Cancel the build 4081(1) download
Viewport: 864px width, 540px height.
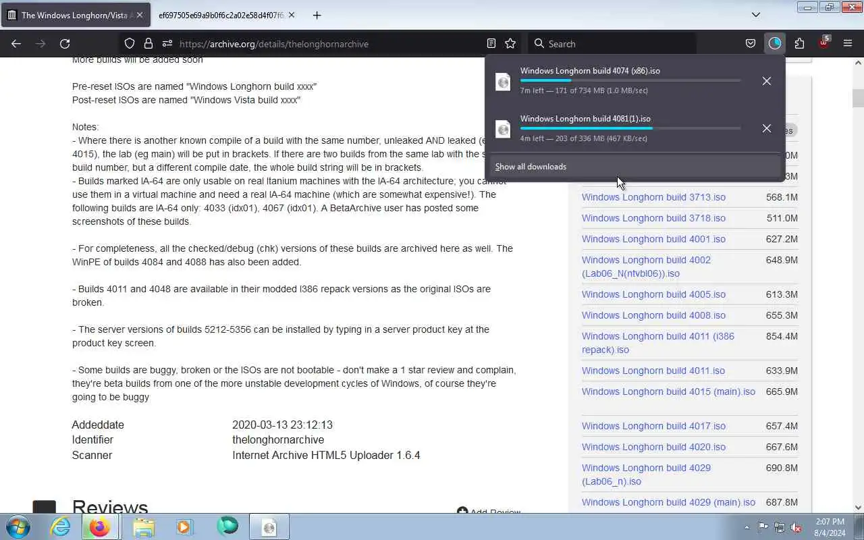[x=767, y=128]
